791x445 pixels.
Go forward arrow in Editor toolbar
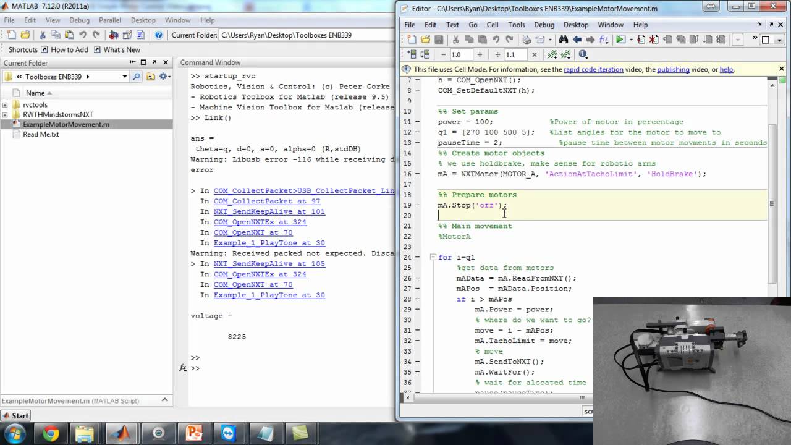pyautogui.click(x=591, y=40)
